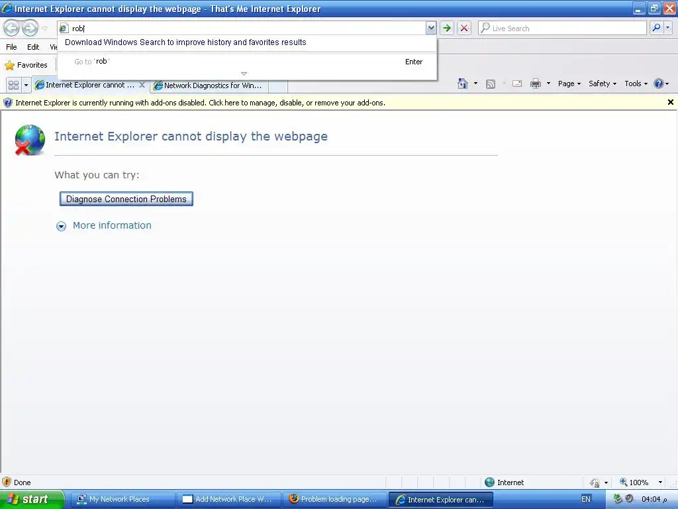The height and width of the screenshot is (509, 678).
Task: Click the status bar security shield icon
Action: [x=7, y=482]
